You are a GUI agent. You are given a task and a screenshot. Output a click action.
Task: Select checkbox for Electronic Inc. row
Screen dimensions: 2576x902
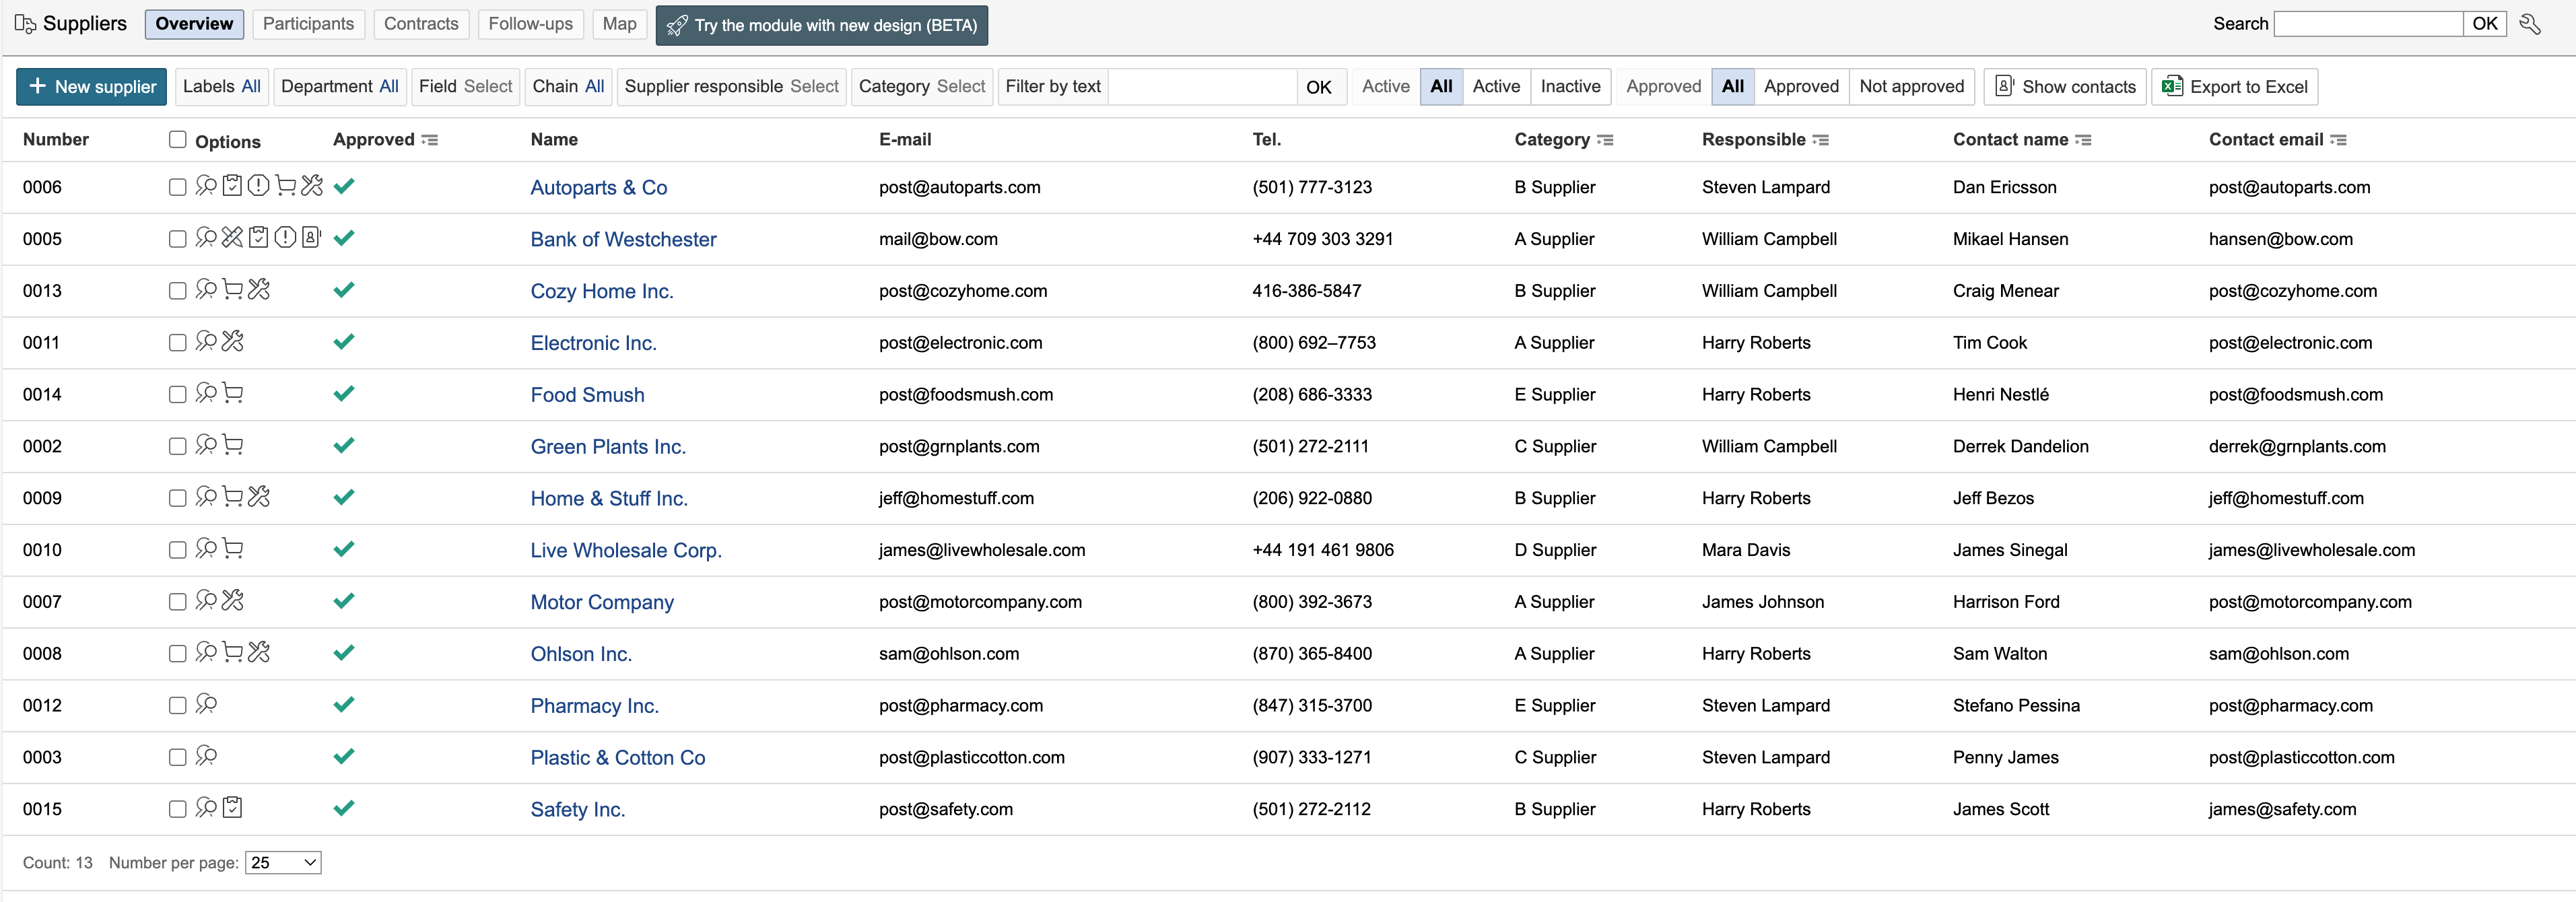point(177,343)
